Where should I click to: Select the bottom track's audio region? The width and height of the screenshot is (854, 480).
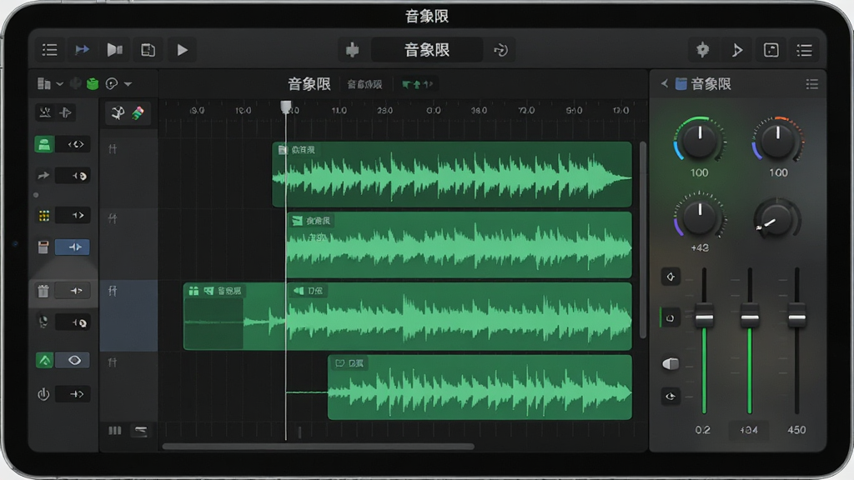click(480, 387)
